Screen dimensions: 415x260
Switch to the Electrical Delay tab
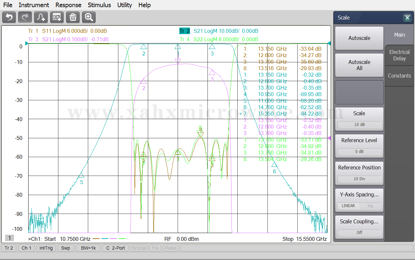[399, 55]
